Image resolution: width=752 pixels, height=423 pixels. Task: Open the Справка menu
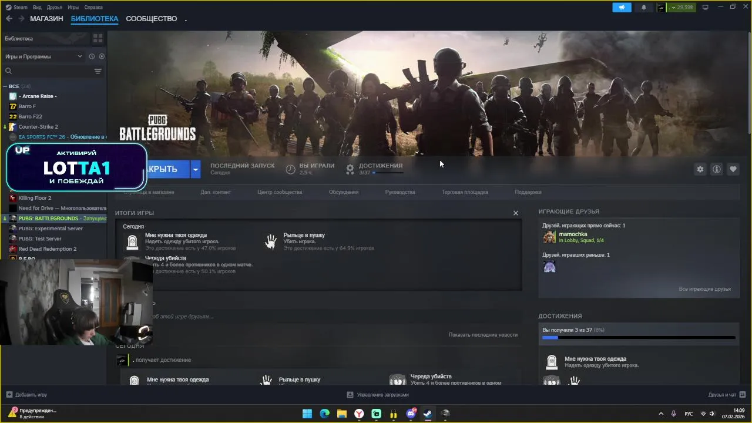pyautogui.click(x=93, y=7)
